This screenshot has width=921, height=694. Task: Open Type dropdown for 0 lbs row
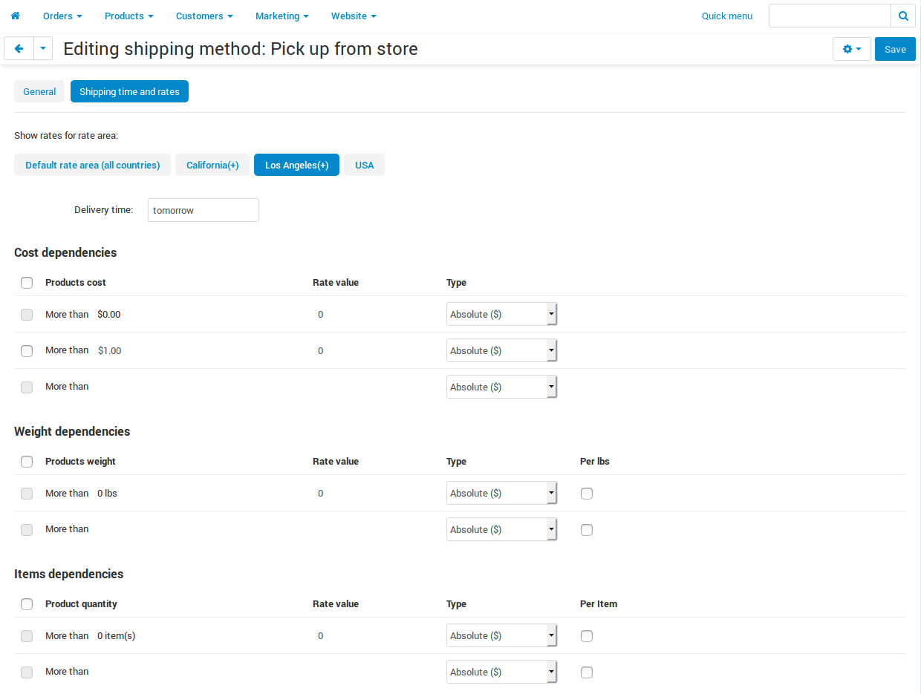tap(501, 493)
